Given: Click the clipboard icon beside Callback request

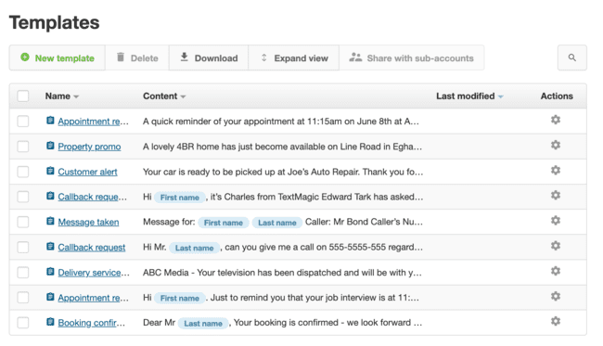Looking at the screenshot, I should tap(50, 247).
